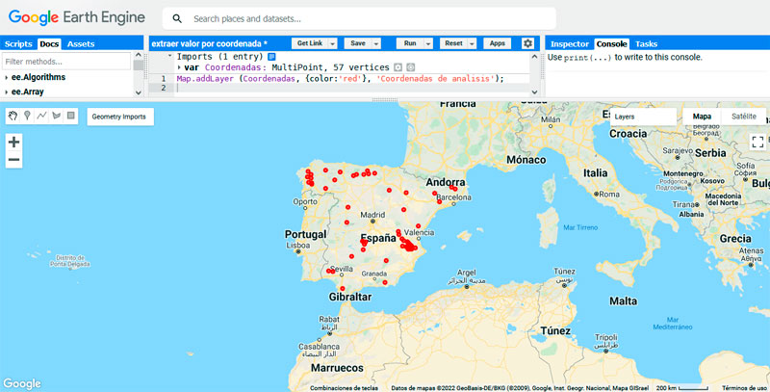Open the Save dropdown arrow
Screen dimensions: 770x392
click(376, 43)
